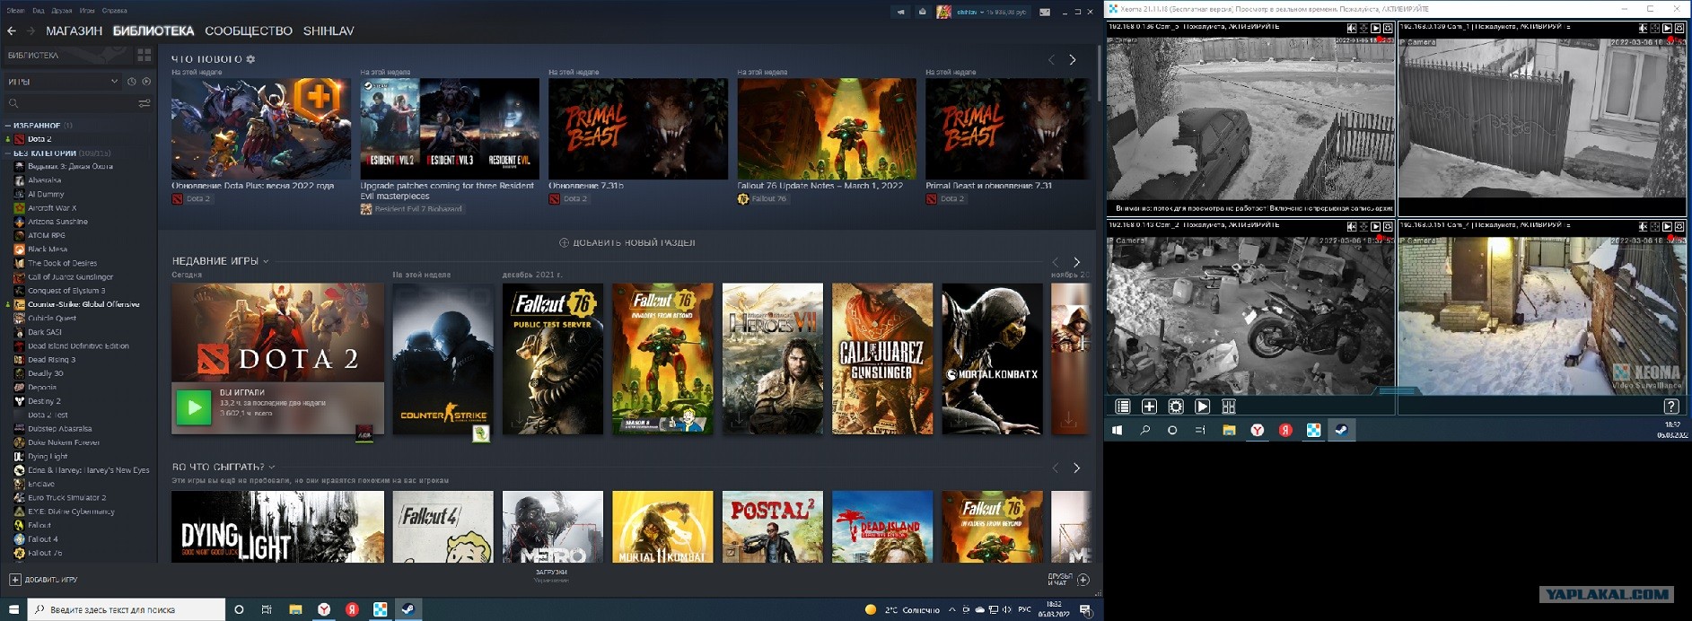The width and height of the screenshot is (1692, 621).
Task: Advance the ВО ЧТО СЫГРАТЬ shelf with the right arrow
Action: 1076,468
